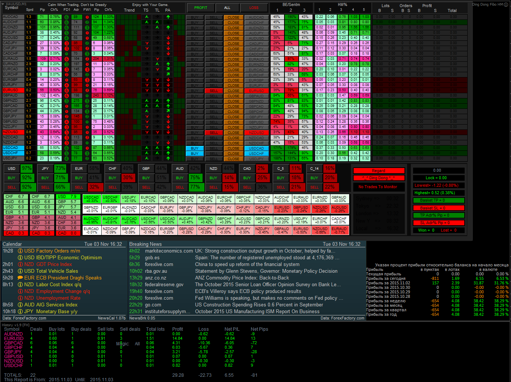
Task: Click AUDNZD +0.95% heatmap cell
Action: point(91,220)
